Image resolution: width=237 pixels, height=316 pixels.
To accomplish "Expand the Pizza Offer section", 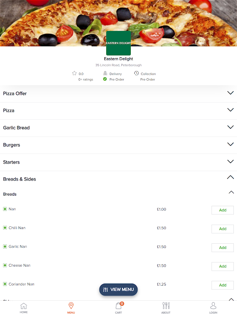I will tap(231, 93).
